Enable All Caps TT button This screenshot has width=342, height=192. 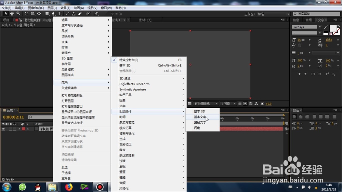[313, 74]
